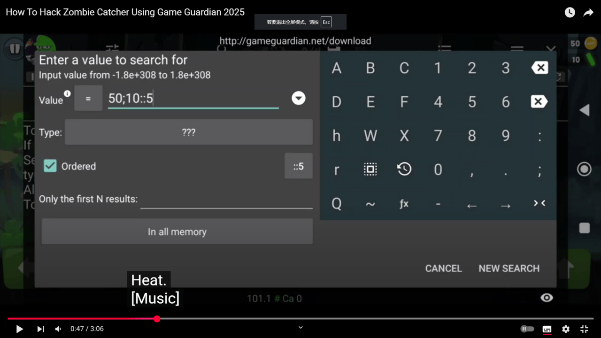
Task: Click the CANCEL button
Action: point(443,268)
